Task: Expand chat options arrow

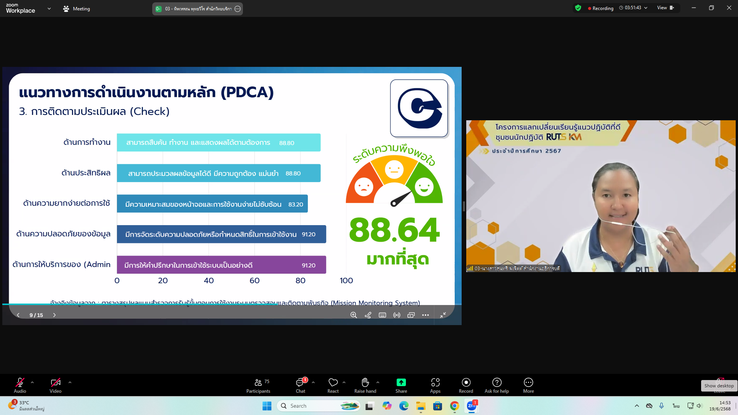Action: click(313, 382)
